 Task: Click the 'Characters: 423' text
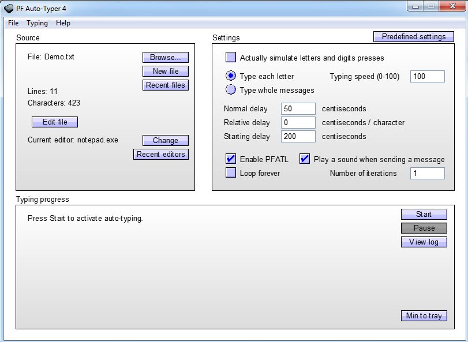point(54,103)
